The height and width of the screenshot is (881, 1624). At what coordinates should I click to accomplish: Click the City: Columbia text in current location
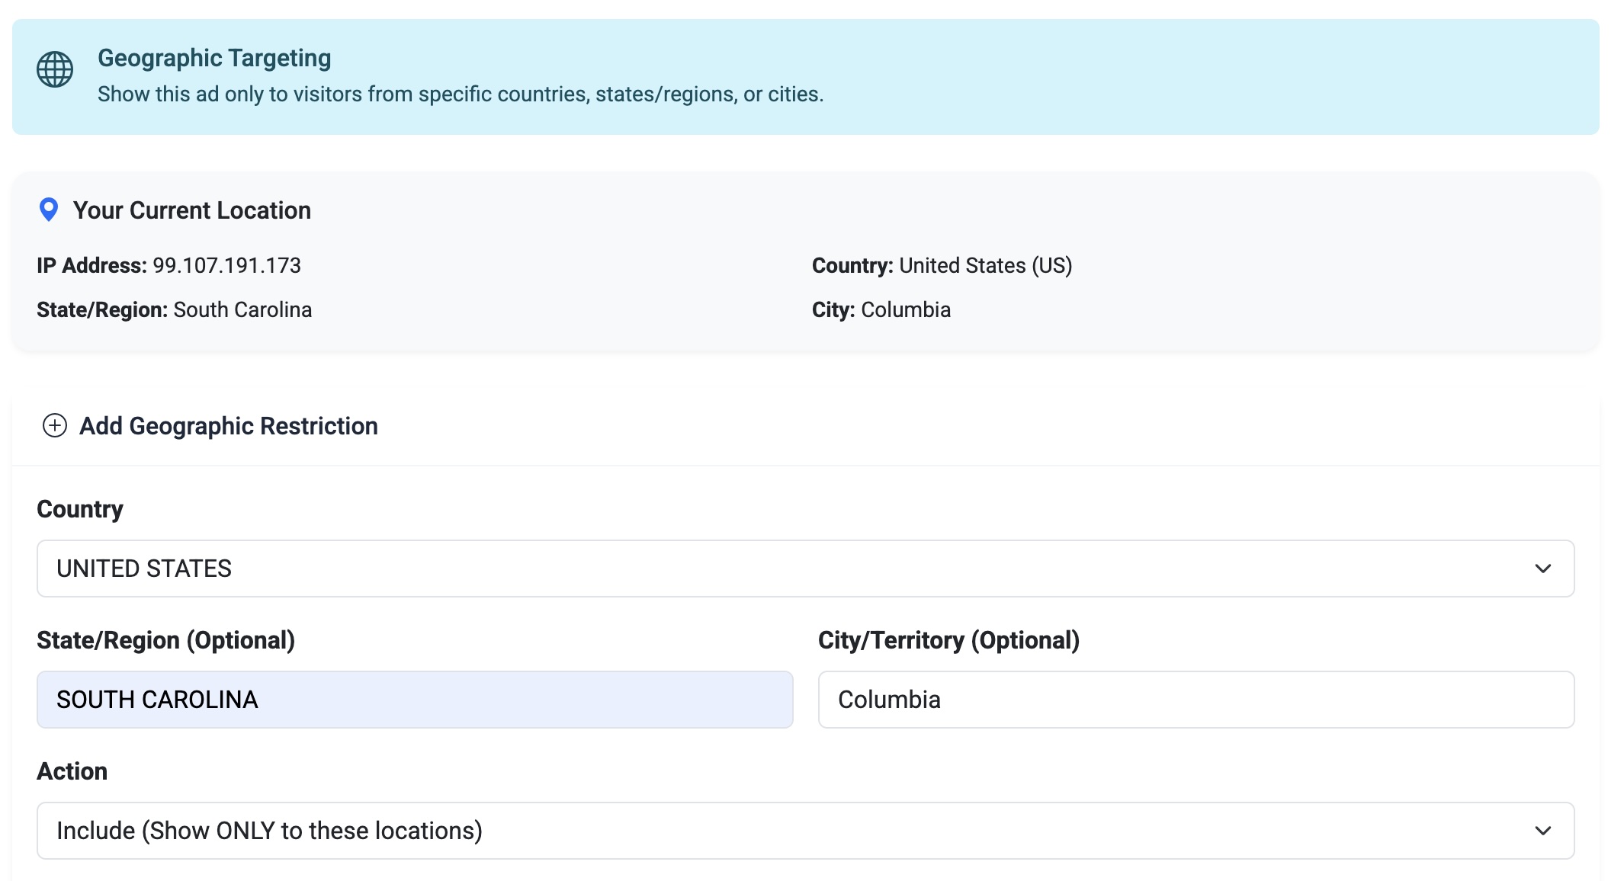(881, 309)
